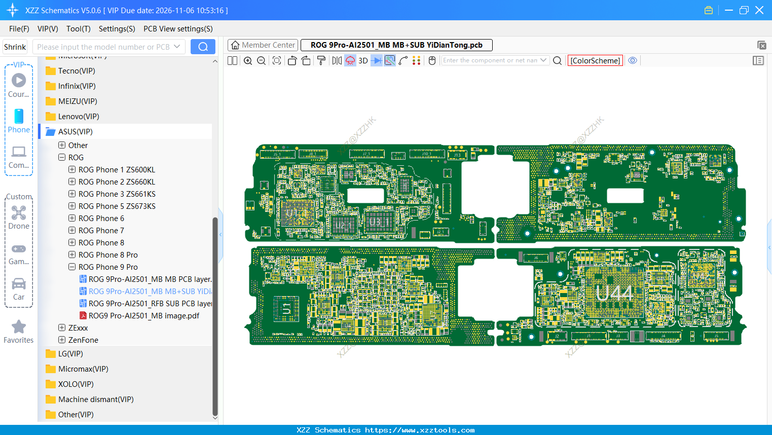The width and height of the screenshot is (772, 435).
Task: Click the Shrink button
Action: click(15, 47)
